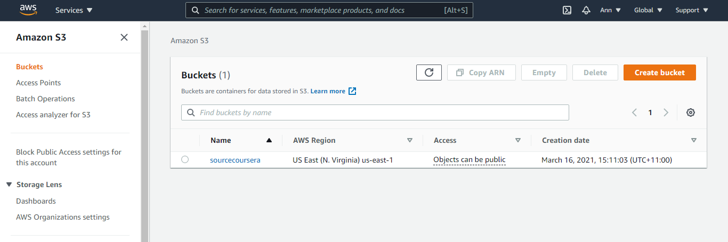This screenshot has height=242, width=728.
Task: Open Batch Operations in sidebar
Action: pos(45,99)
